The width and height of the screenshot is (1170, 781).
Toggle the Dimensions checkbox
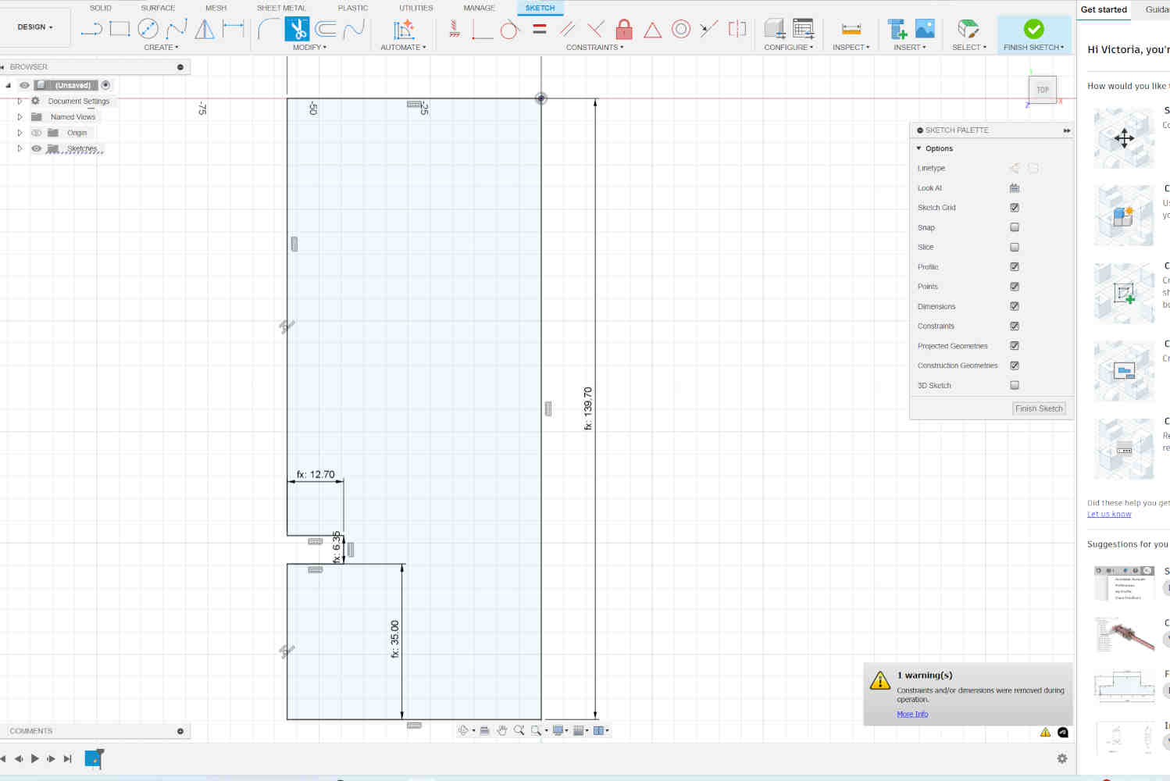pos(1015,306)
